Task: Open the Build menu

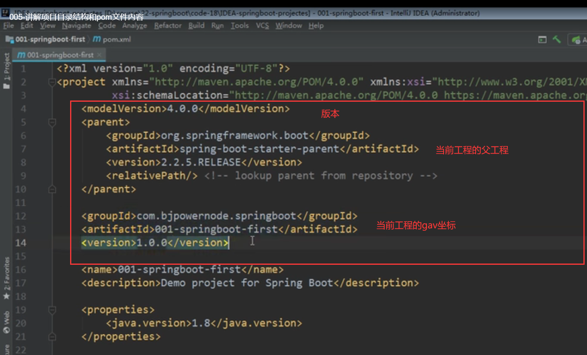Action: [x=196, y=26]
